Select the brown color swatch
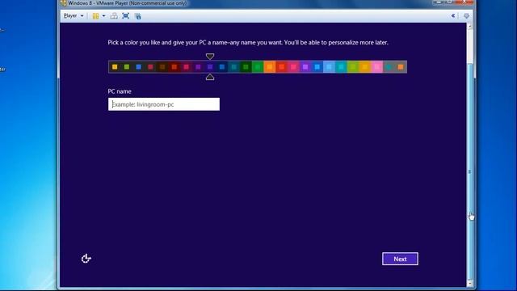Viewport: 517px width, 291px height. coord(162,67)
